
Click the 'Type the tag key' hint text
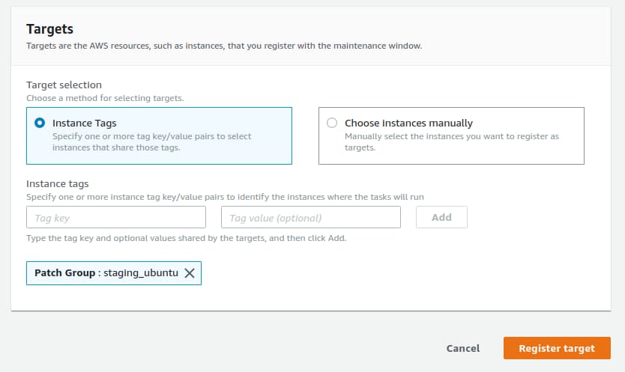[186, 238]
